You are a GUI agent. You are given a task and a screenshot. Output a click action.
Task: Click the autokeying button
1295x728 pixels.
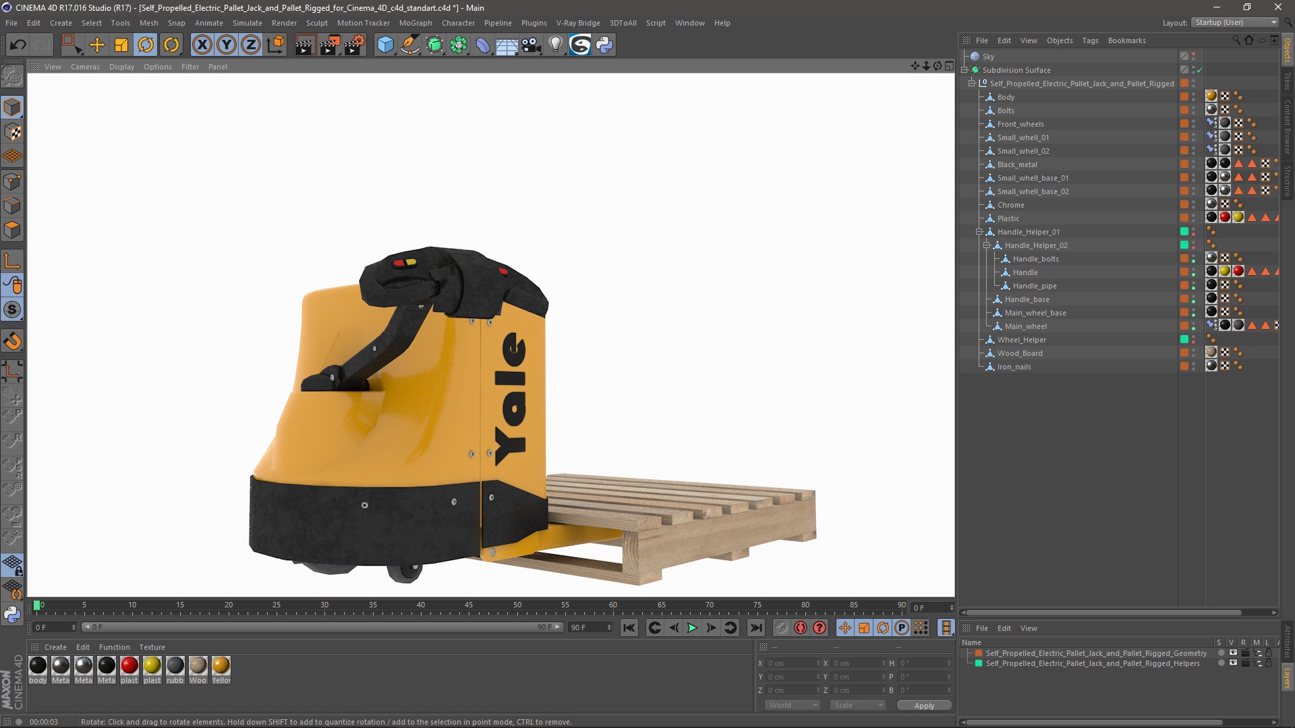pos(819,628)
